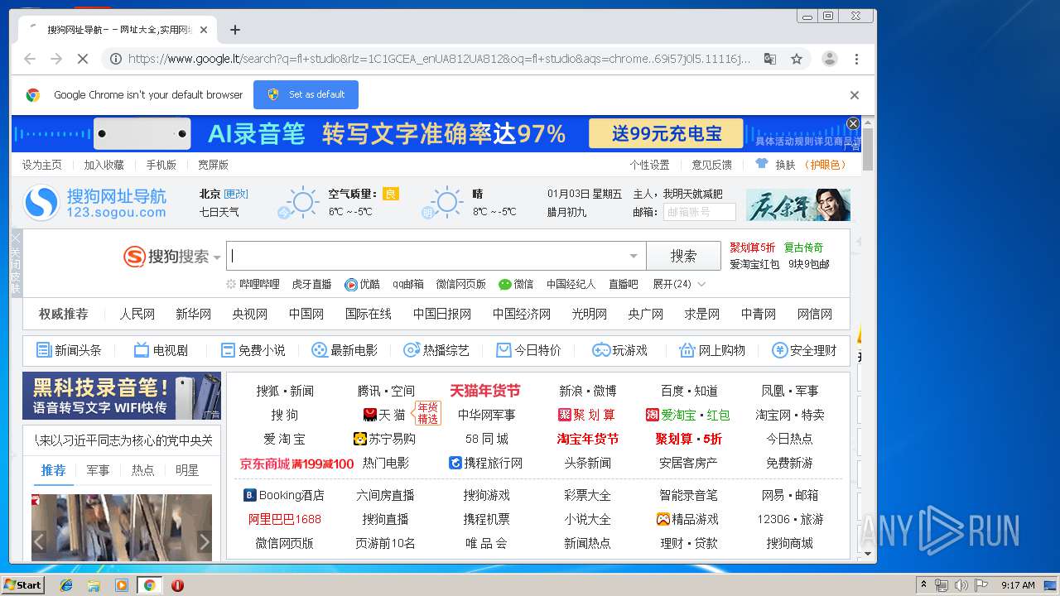The image size is (1060, 596).
Task: Open 免费小说 free novels category
Action: (x=253, y=350)
